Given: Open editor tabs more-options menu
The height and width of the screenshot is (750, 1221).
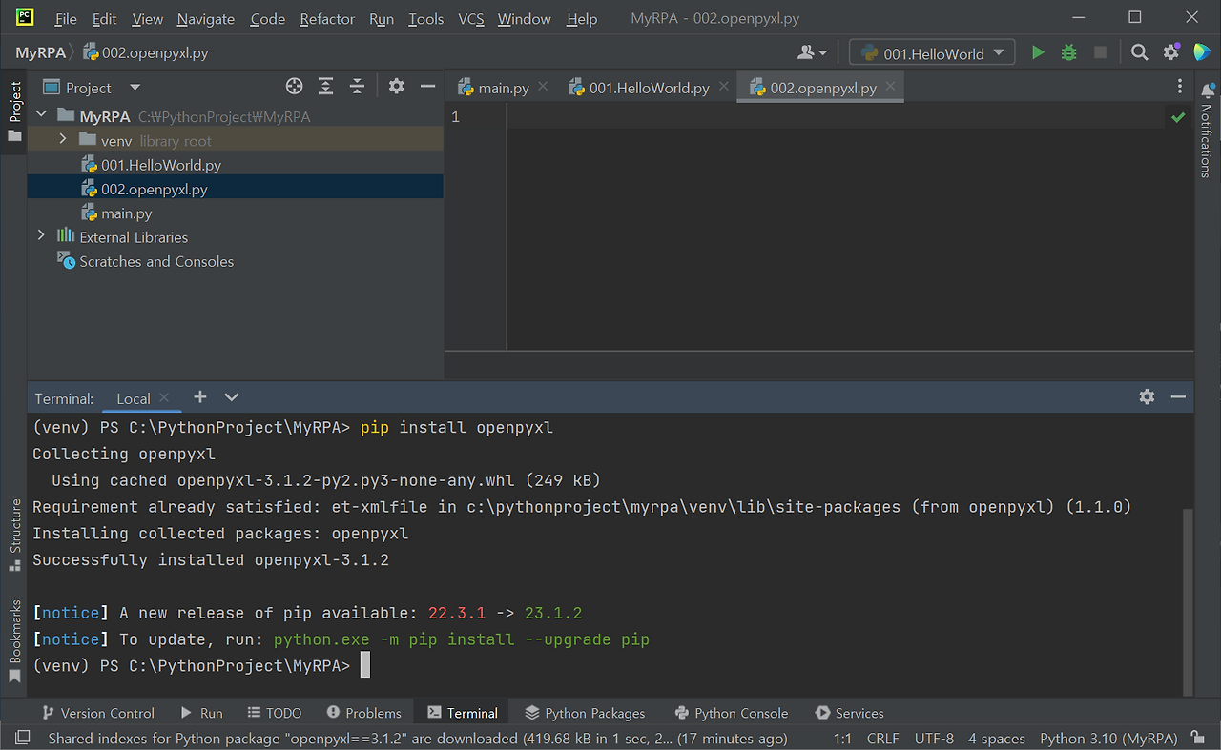Looking at the screenshot, I should (1180, 87).
